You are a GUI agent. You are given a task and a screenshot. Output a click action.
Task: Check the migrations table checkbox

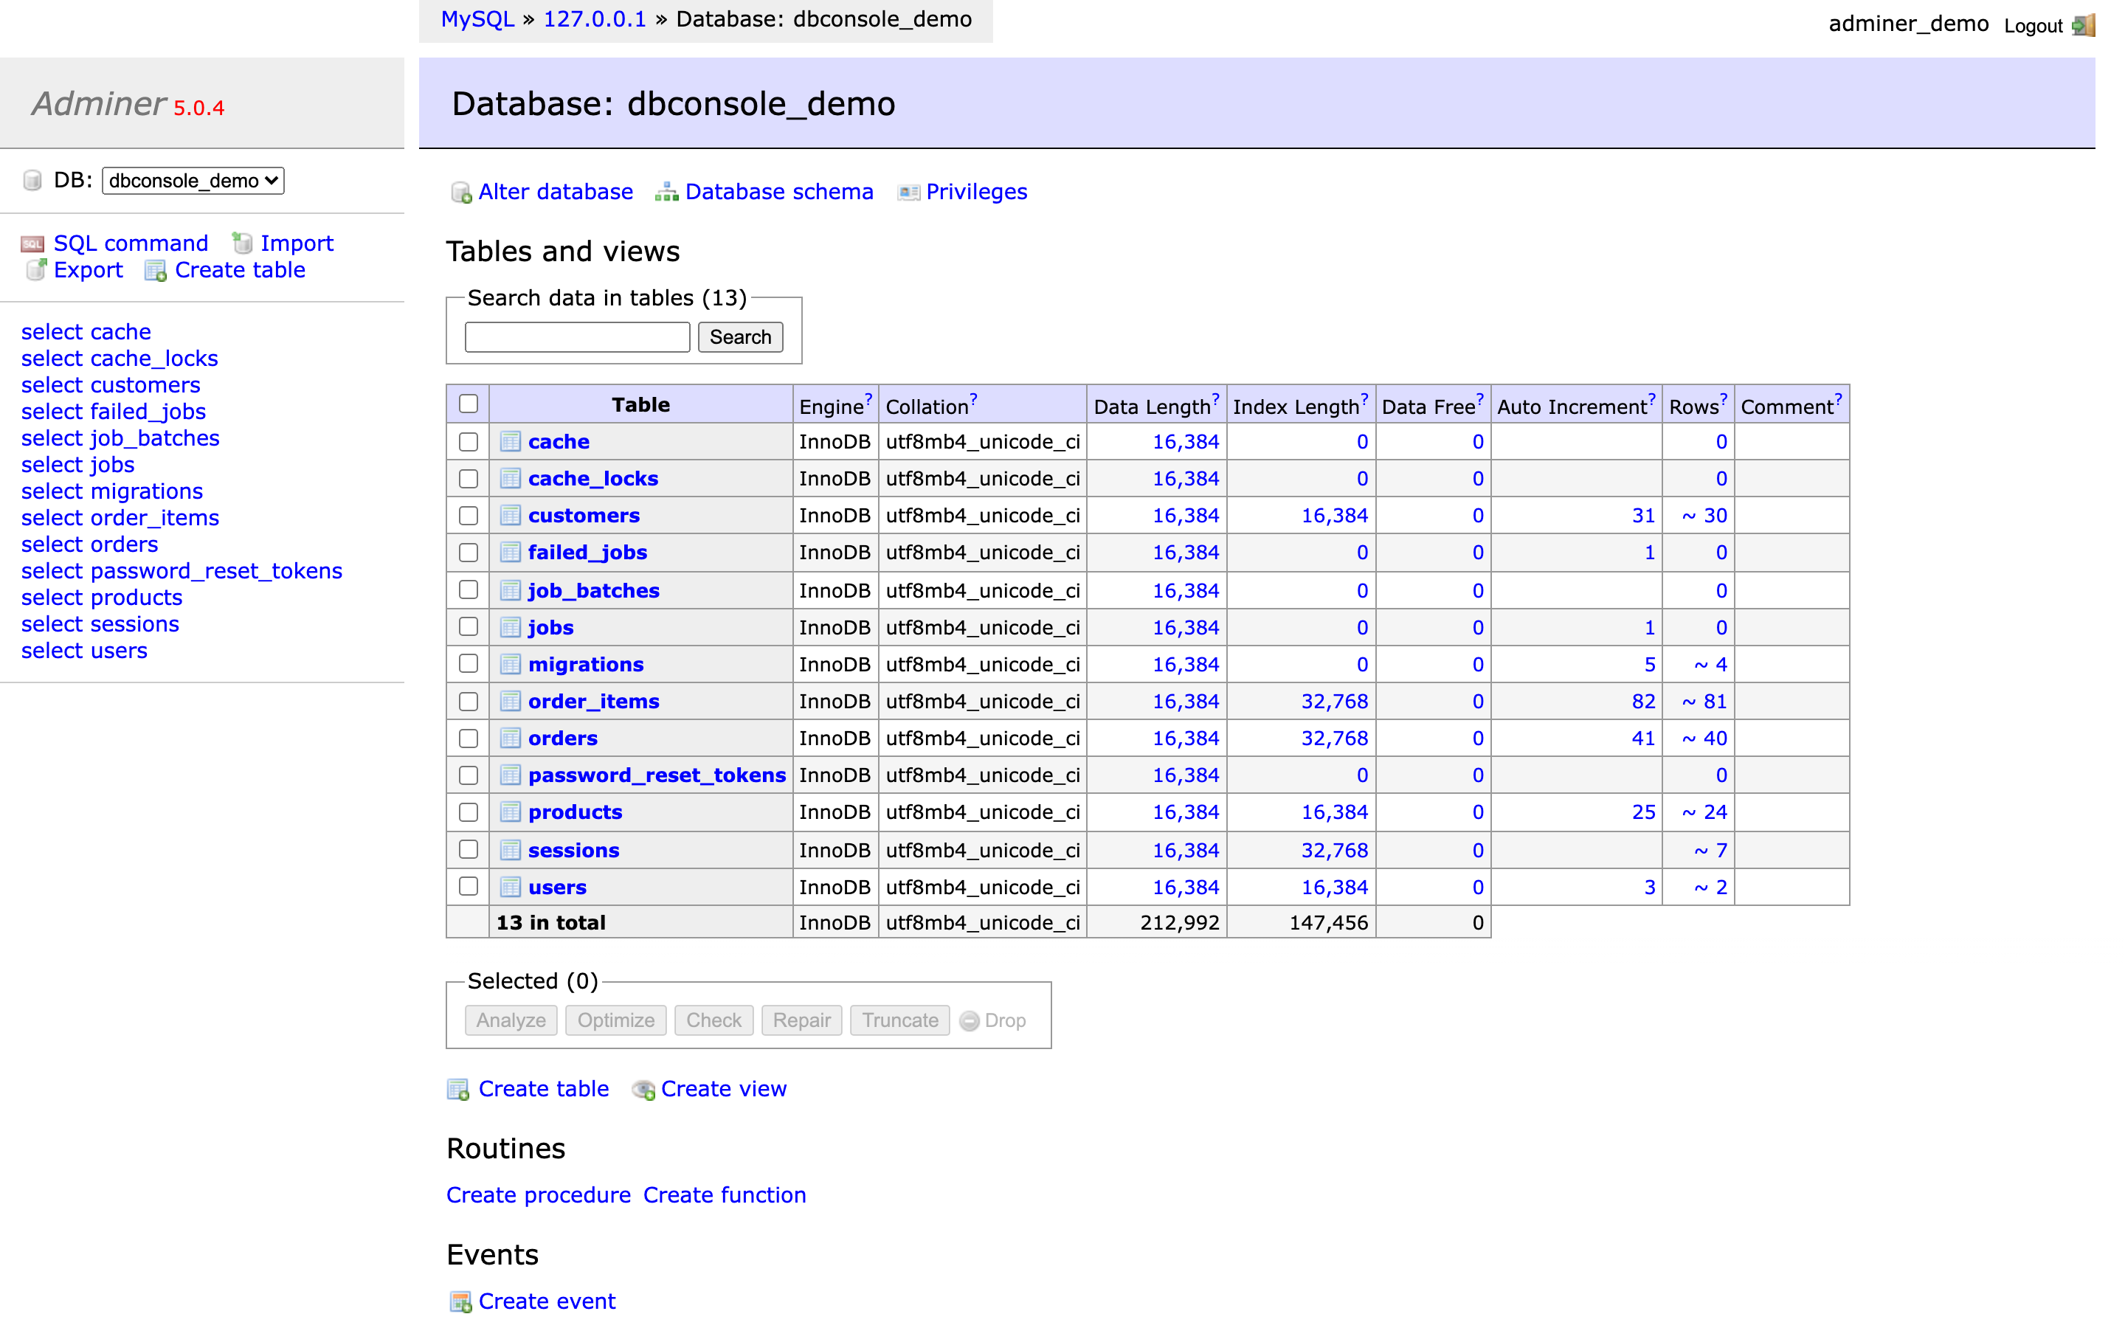pyautogui.click(x=468, y=663)
